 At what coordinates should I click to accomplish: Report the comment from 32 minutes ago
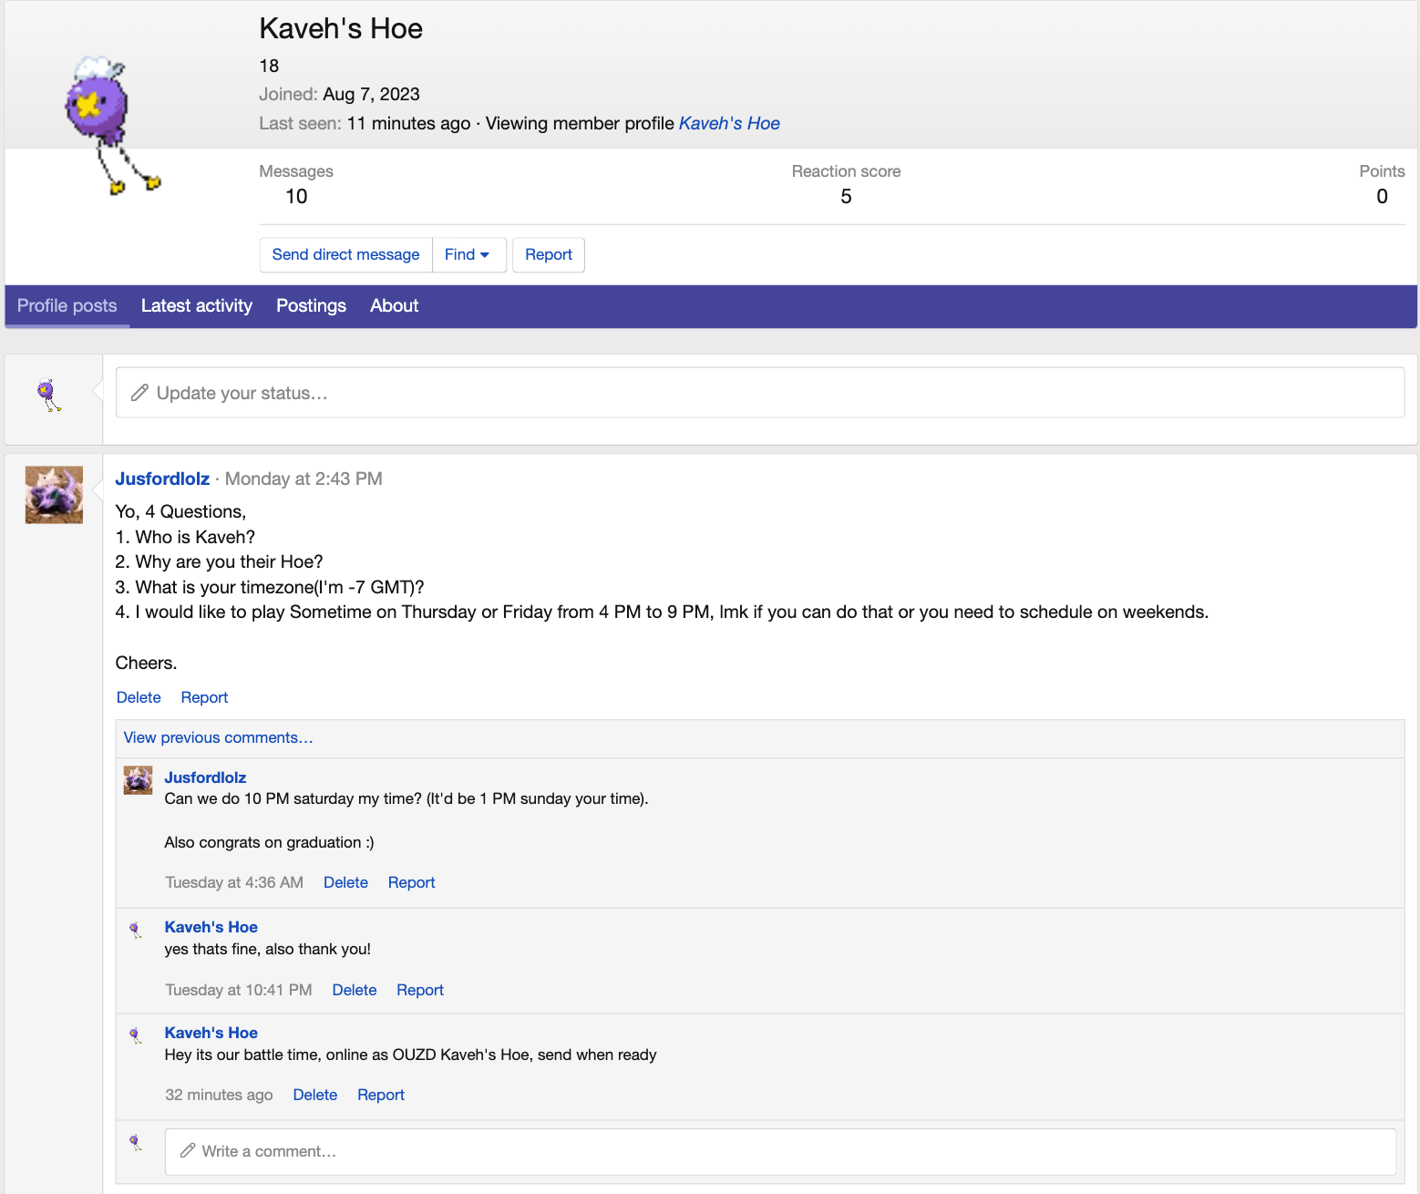tap(381, 1095)
